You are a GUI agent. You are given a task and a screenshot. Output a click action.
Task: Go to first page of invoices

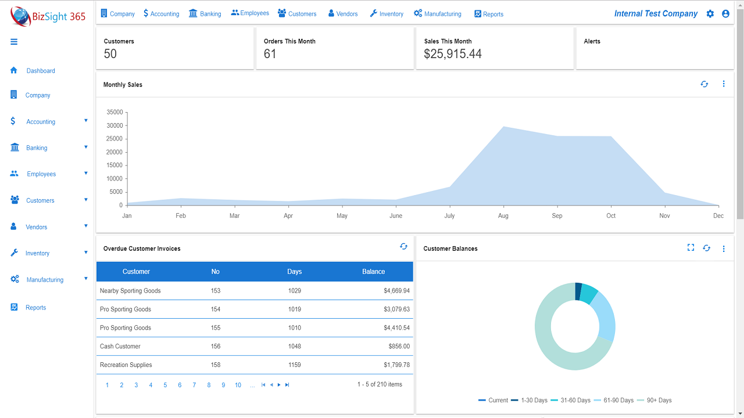[263, 385]
